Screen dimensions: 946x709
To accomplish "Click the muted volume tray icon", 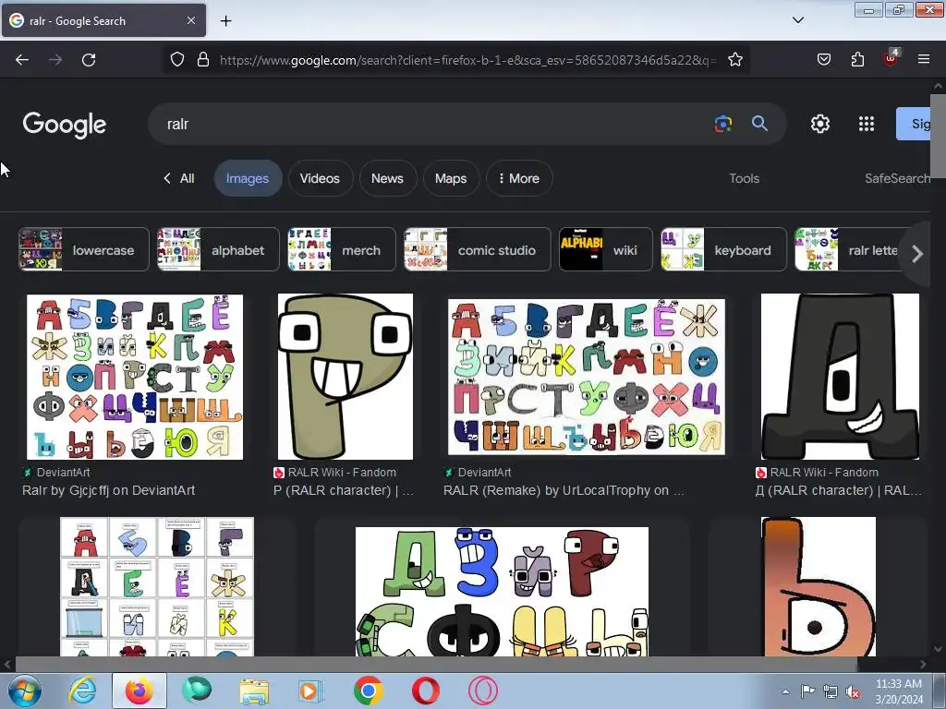I will [x=853, y=691].
